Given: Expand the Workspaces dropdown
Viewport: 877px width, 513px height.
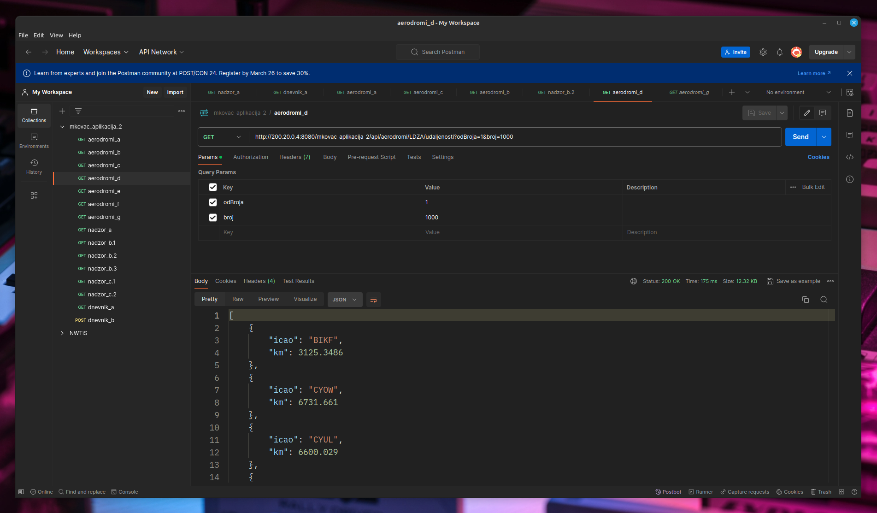Looking at the screenshot, I should (x=106, y=52).
